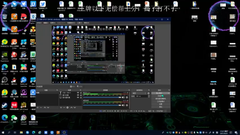This screenshot has width=240, height=135.
Task: Open source properties gear in Sources toolbar
Action: pyautogui.click(x=67, y=108)
